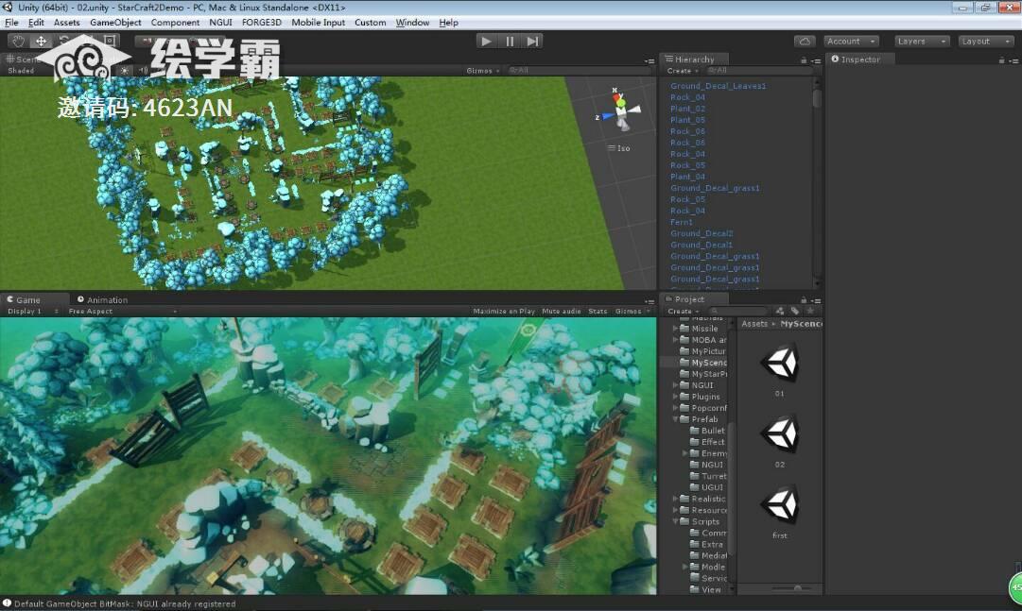Open the File menu
The height and width of the screenshot is (611, 1022).
coord(11,22)
